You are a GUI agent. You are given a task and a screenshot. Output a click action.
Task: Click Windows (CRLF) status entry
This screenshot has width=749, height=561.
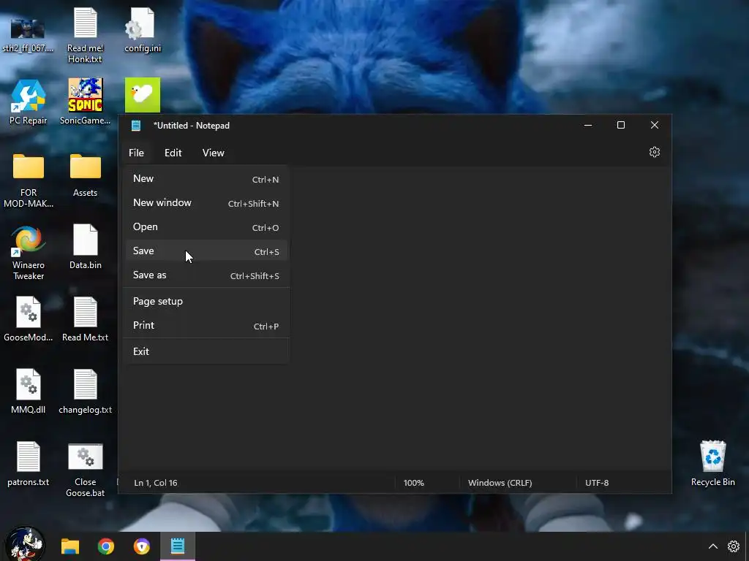500,483
